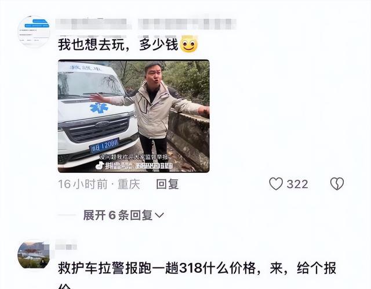Click the ambulance license plate in the photo
The width and height of the screenshot is (371, 289).
[x=104, y=145]
